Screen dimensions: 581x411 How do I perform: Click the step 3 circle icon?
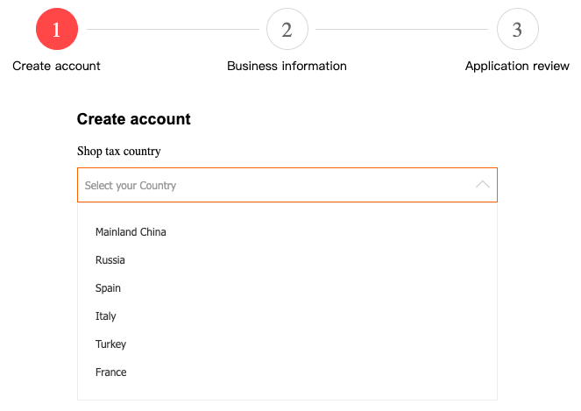[517, 30]
